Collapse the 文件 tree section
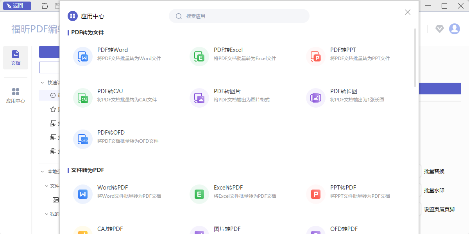This screenshot has height=234, width=469. tap(46, 186)
